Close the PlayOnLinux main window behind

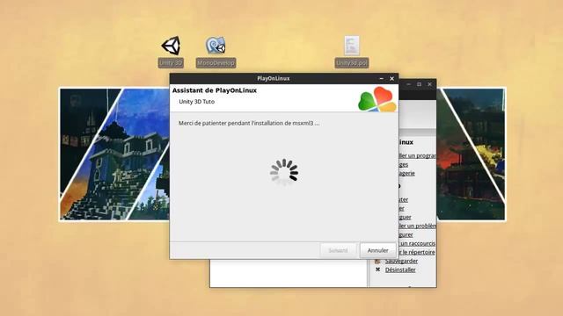(430, 84)
